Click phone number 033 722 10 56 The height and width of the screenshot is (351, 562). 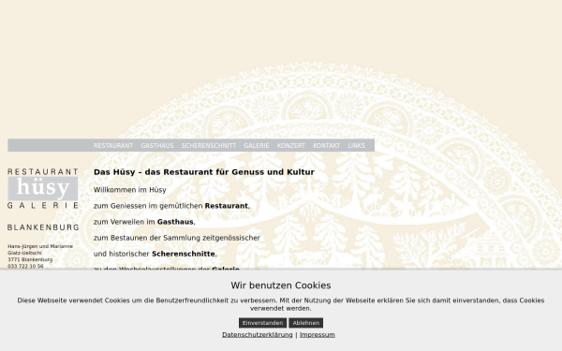click(25, 266)
